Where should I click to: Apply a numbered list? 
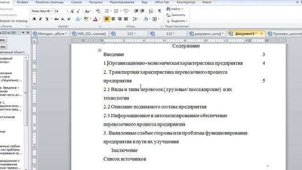(116, 11)
